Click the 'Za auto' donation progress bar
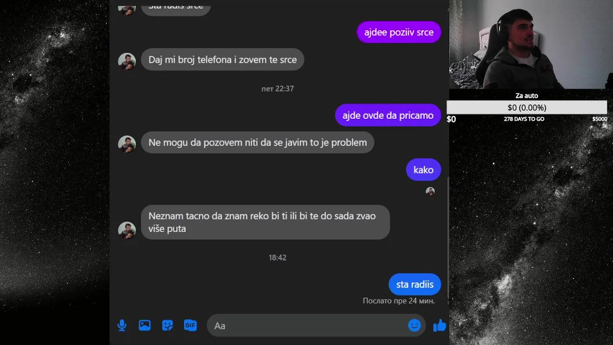 coord(527,107)
